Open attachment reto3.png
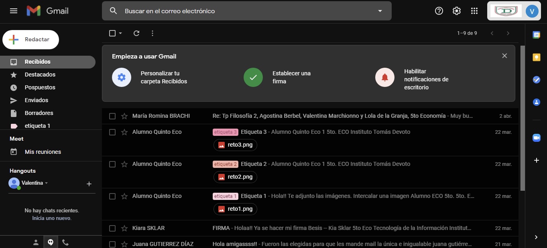The height and width of the screenshot is (248, 547). click(x=235, y=145)
